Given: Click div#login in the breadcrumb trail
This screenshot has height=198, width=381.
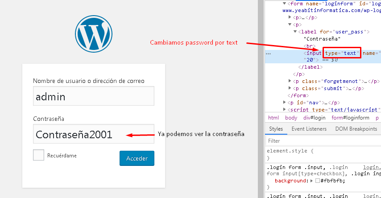Looking at the screenshot, I should (315, 118).
